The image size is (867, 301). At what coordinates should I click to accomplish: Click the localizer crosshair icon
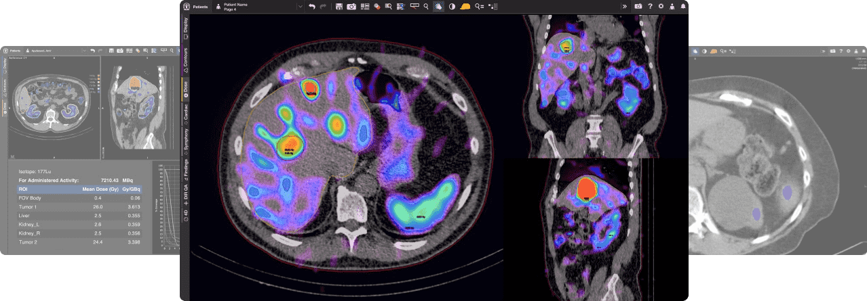(x=493, y=6)
